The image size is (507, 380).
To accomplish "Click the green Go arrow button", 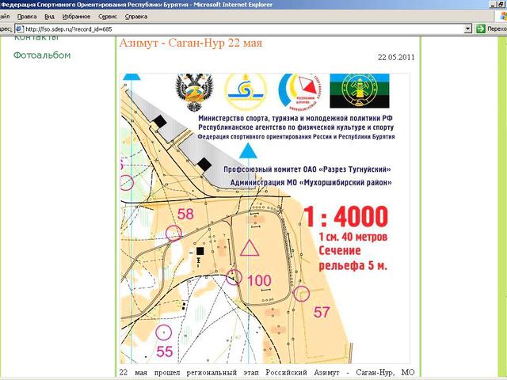I will coord(481,29).
